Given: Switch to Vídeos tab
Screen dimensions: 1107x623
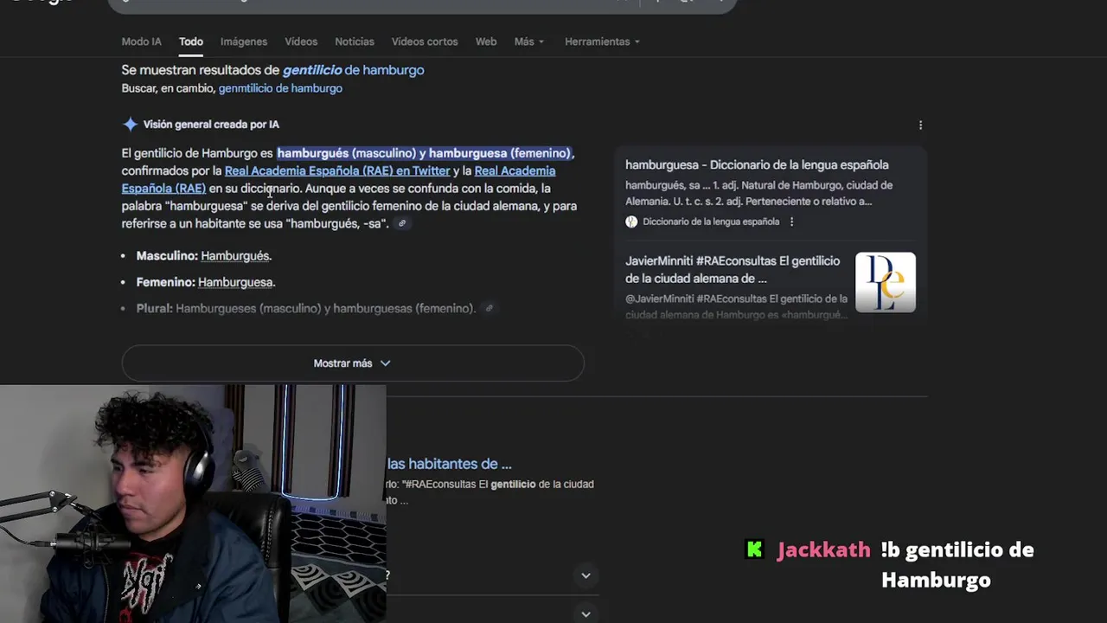Looking at the screenshot, I should [301, 42].
